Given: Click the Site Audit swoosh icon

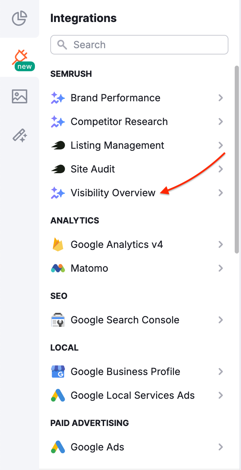Looking at the screenshot, I should 58,169.
